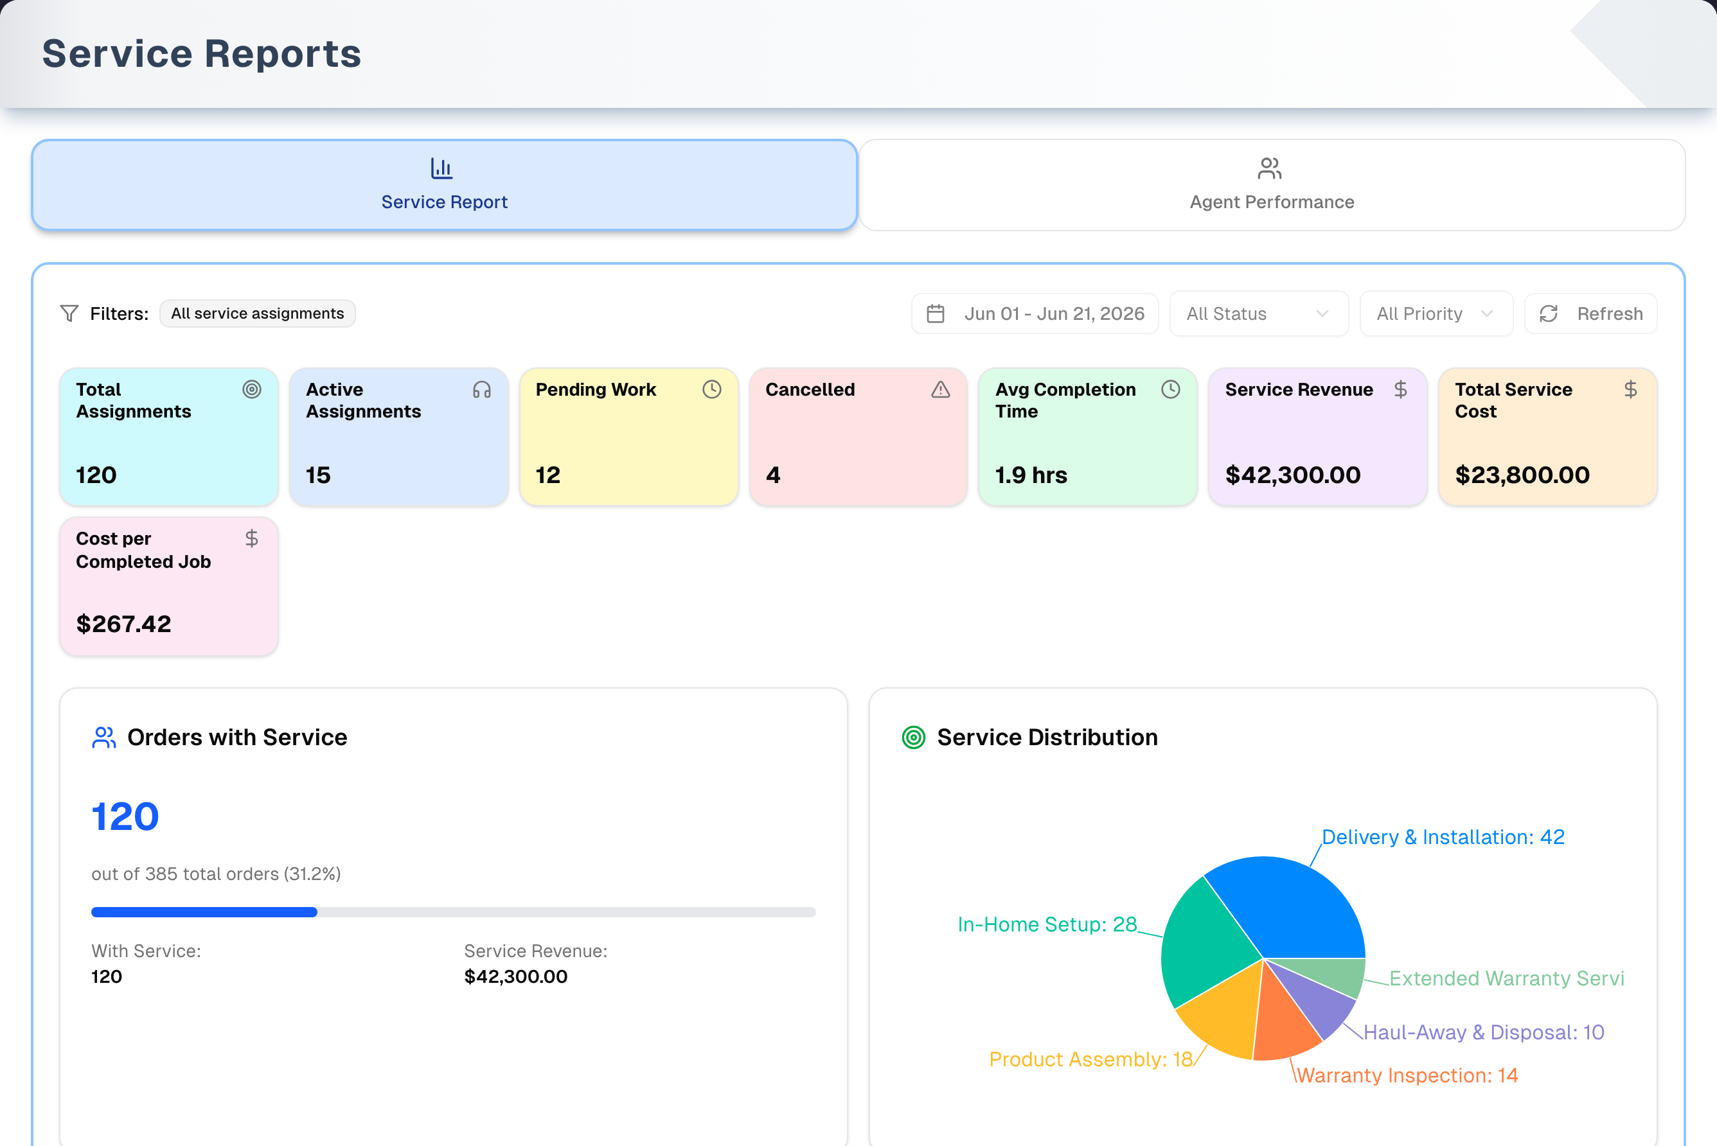Click the dollar icon on Service Revenue card
Viewport: 1717px width, 1146px height.
coord(1400,389)
